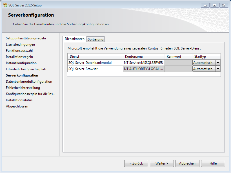
Task: Click Funktionsauswahl in the setup steps
Action: point(19,51)
